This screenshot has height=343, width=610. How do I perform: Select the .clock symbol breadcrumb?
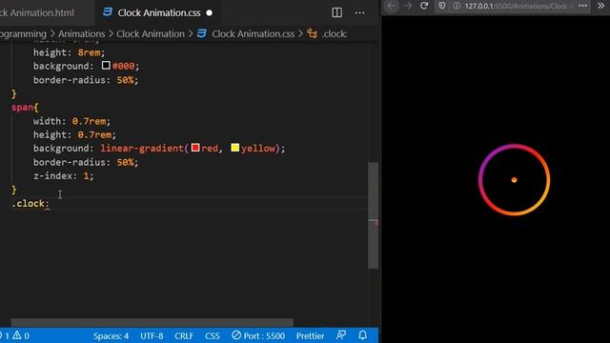pos(335,34)
